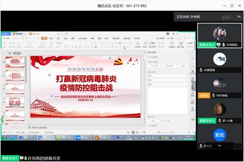Click the Start menu orb in the taskbar
Viewport: 244px width, 162px height.
(x=4, y=137)
